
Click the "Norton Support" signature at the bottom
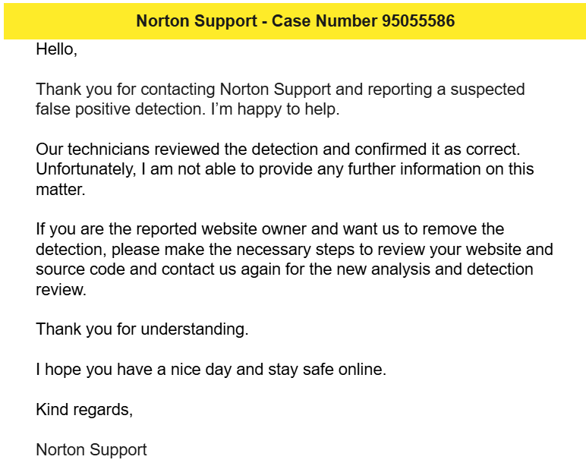point(91,449)
